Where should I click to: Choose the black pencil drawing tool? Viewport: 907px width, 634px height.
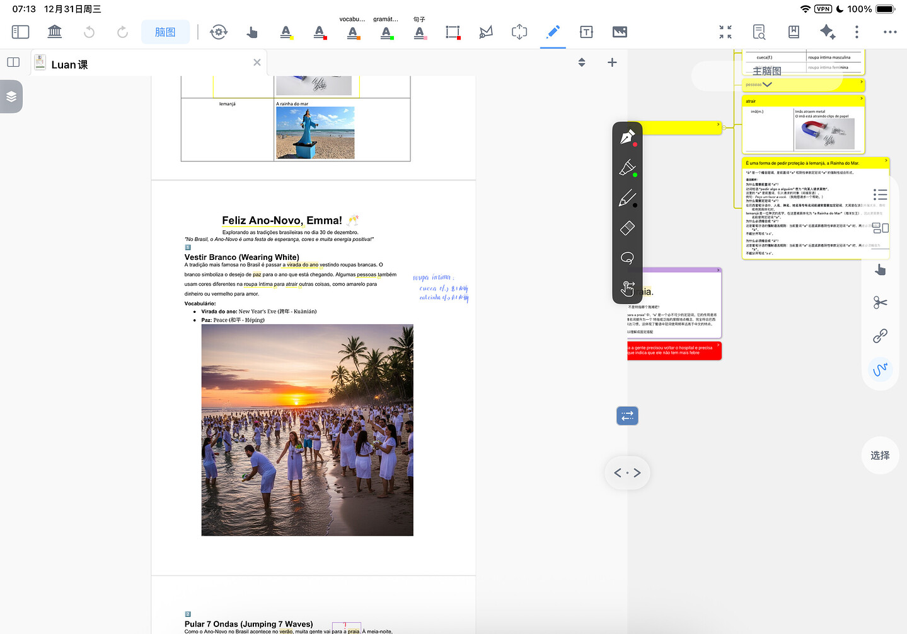[x=627, y=199]
